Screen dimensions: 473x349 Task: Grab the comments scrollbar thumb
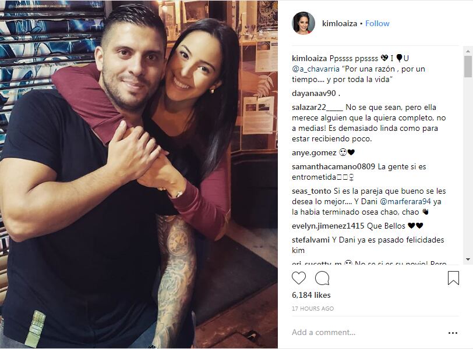pos(468,66)
